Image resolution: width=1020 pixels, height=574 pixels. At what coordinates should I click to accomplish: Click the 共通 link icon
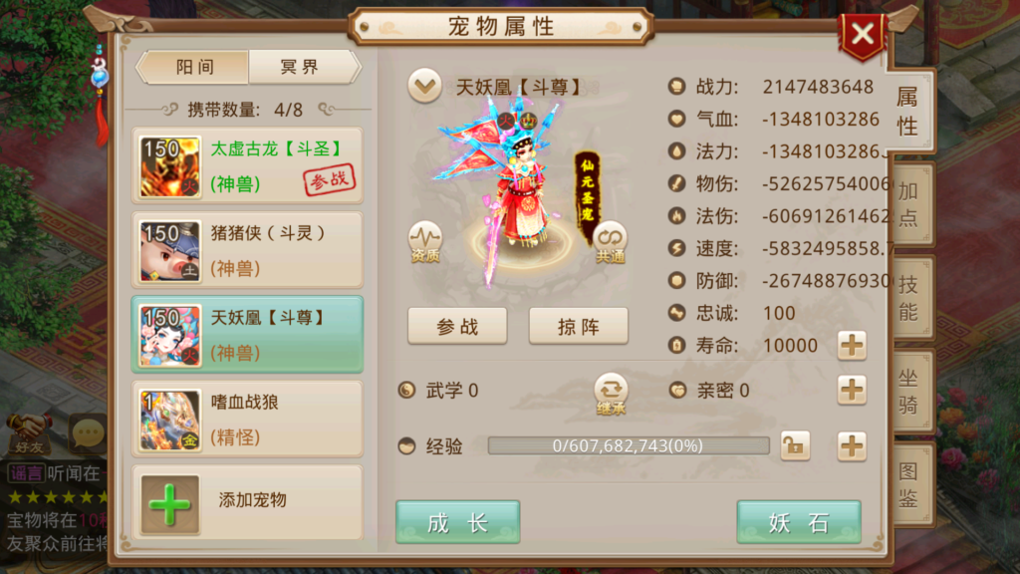610,243
